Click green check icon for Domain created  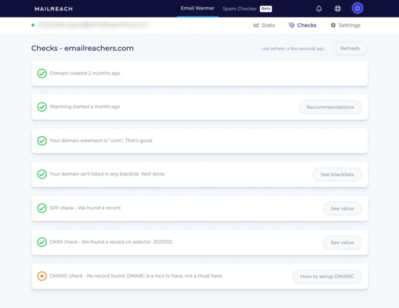[42, 74]
